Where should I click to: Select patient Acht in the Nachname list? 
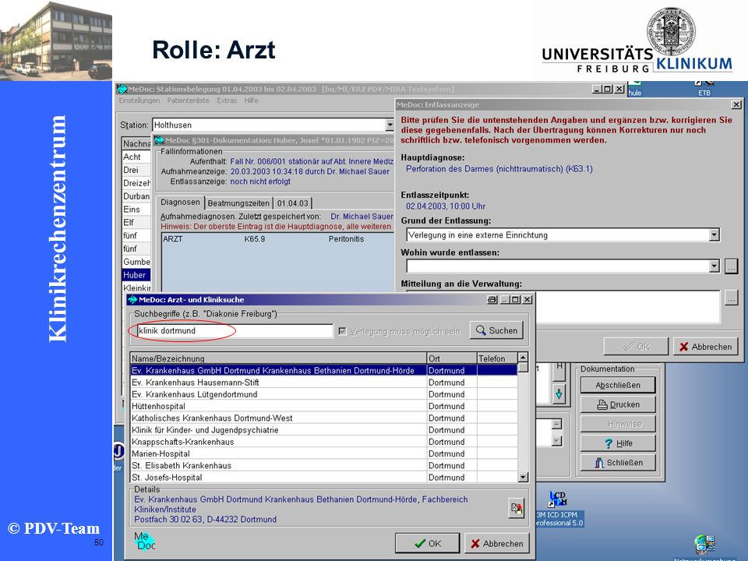pos(136,157)
